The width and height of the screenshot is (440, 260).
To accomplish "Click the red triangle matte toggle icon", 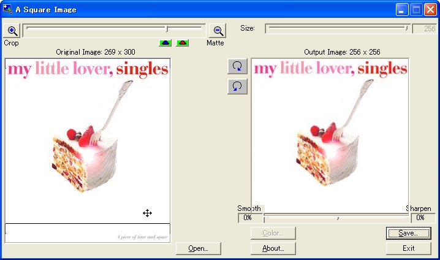I will point(183,43).
